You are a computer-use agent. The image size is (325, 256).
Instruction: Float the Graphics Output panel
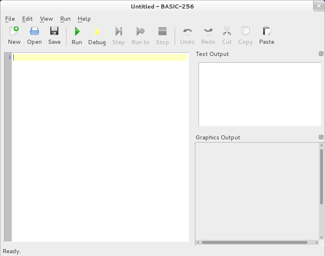[321, 137]
